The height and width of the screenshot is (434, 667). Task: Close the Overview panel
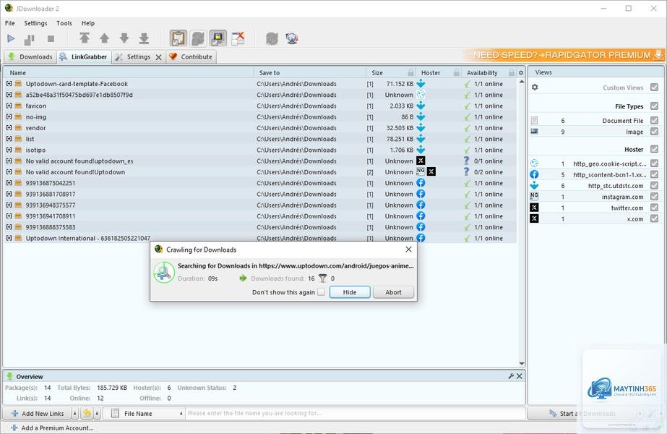tap(520, 376)
